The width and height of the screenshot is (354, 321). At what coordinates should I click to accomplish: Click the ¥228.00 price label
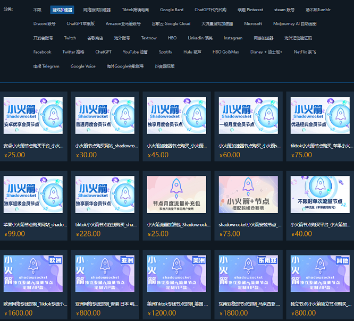click(x=88, y=234)
